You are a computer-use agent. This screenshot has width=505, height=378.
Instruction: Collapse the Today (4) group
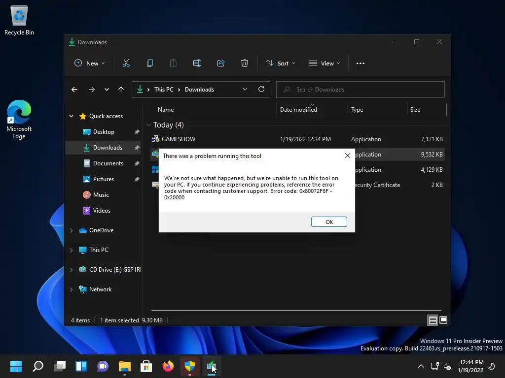[148, 125]
